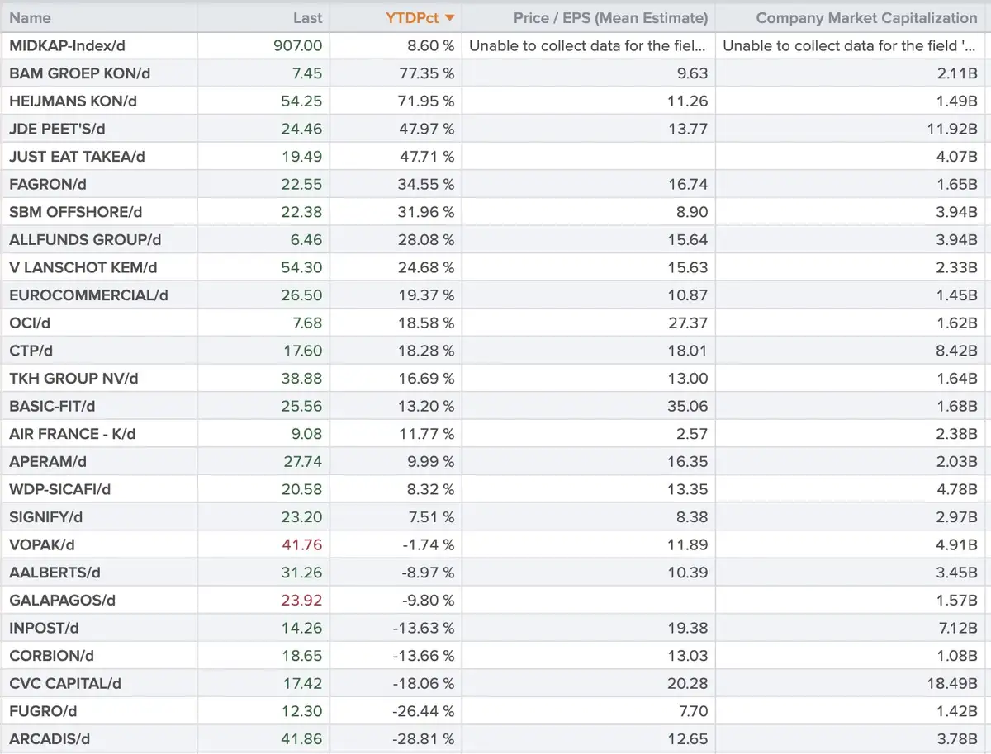The height and width of the screenshot is (754, 991).
Task: Click SBM OFFSHORE price/EPS 8.90
Action: pyautogui.click(x=691, y=212)
